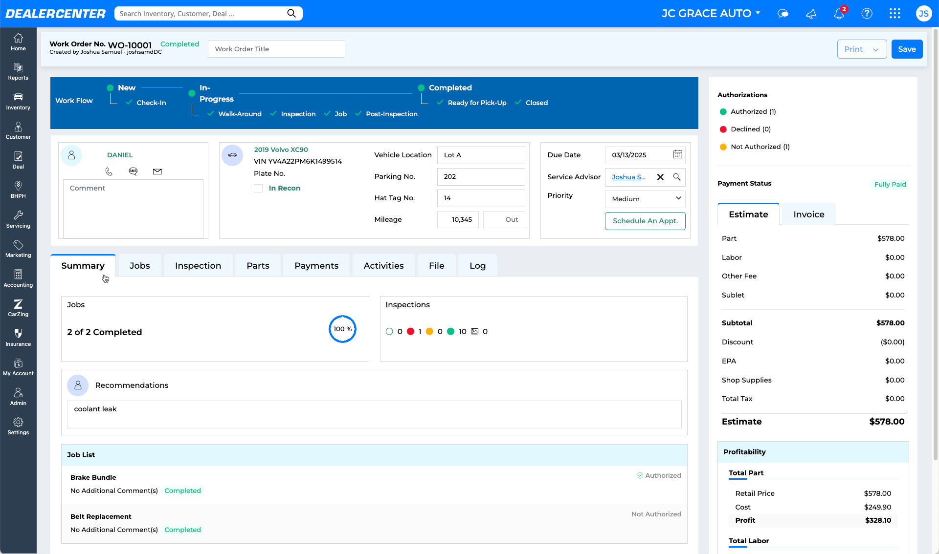Open Servicing module
Viewport: 939px width, 554px height.
tap(18, 219)
